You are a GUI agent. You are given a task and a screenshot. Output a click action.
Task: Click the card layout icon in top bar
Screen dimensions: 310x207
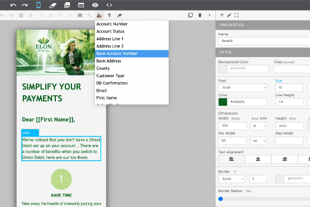(x=81, y=5)
